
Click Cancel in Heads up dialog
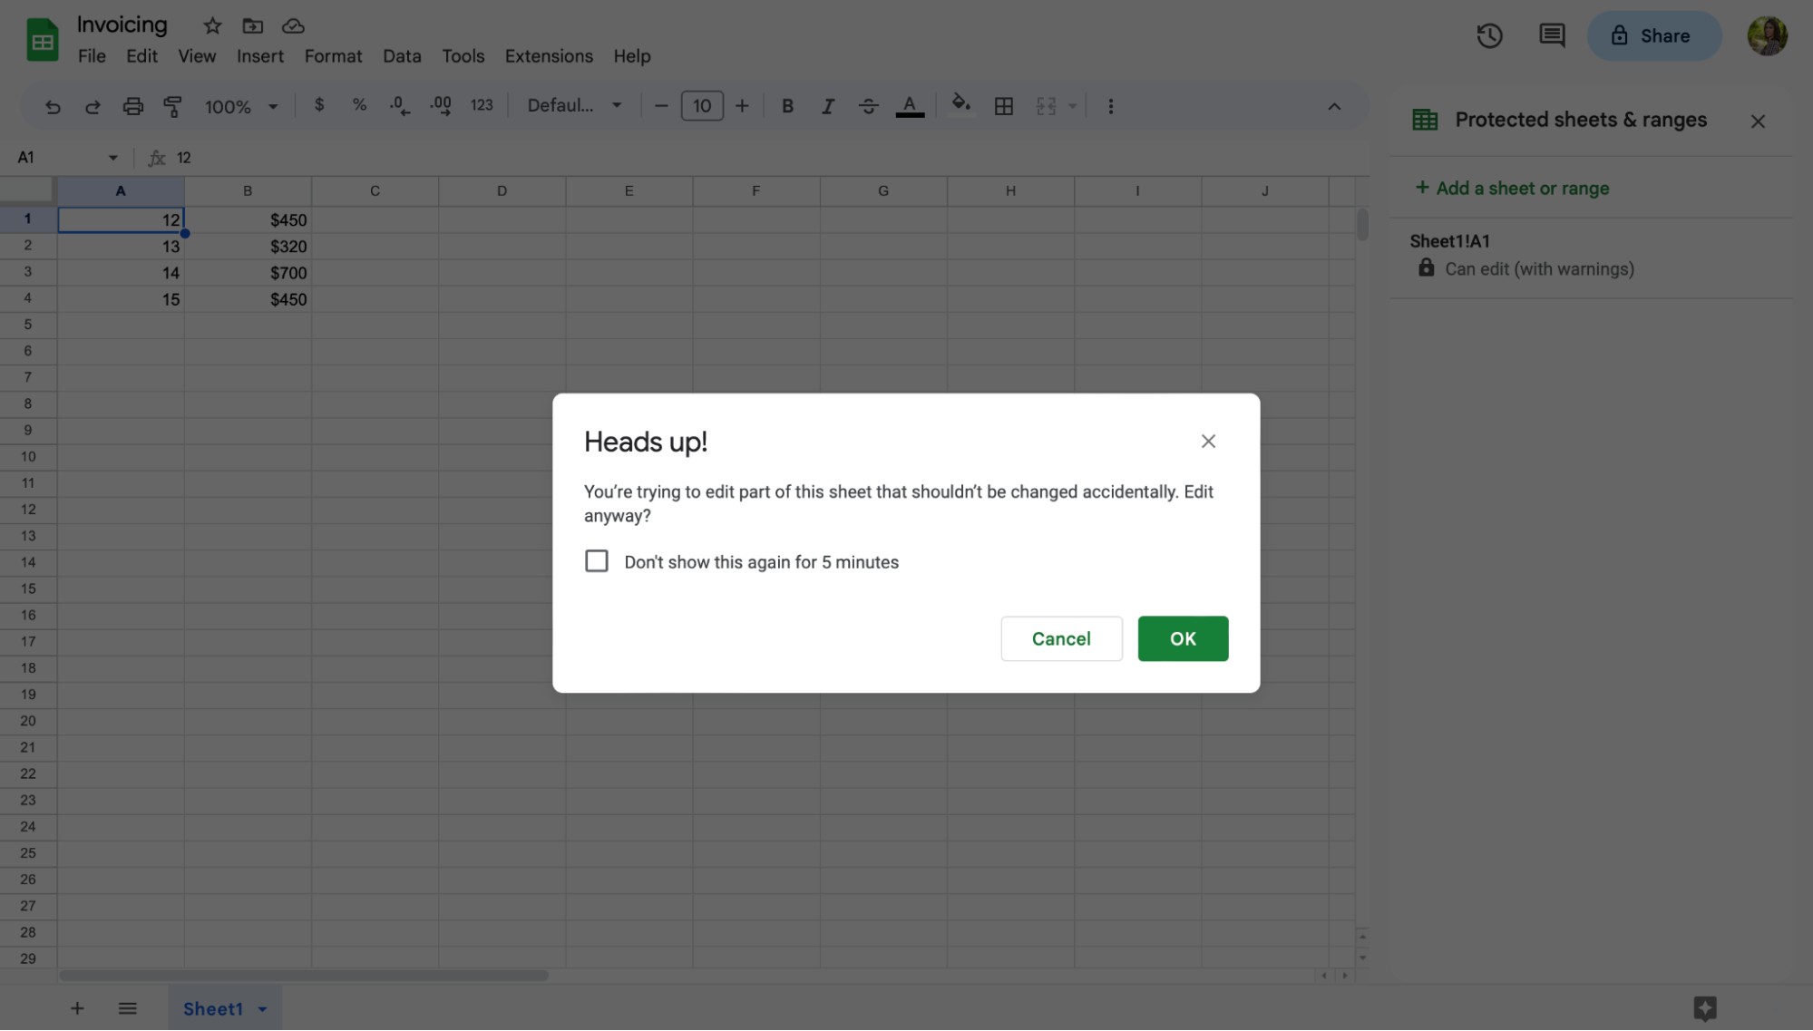[1061, 638]
